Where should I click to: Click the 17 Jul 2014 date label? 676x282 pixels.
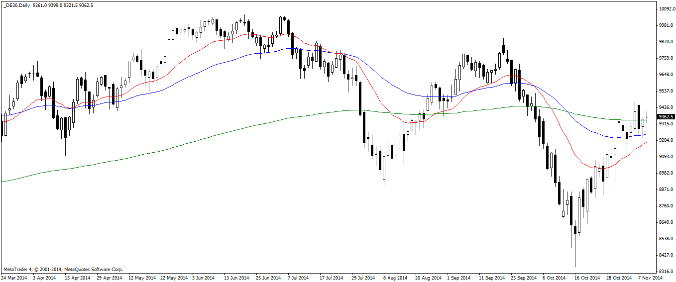pyautogui.click(x=331, y=278)
